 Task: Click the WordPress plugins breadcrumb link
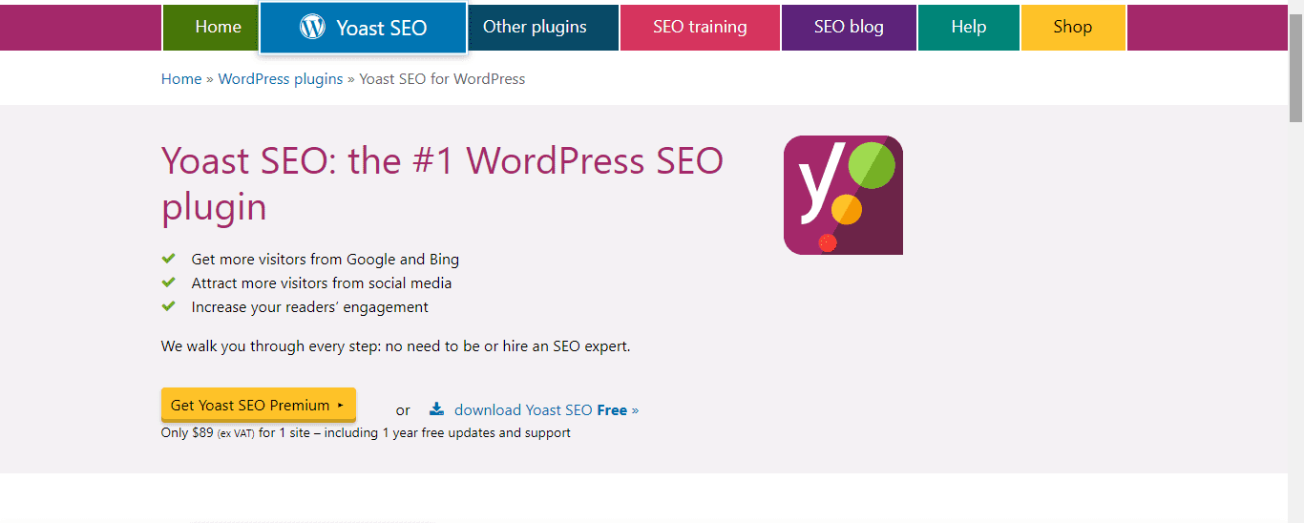(x=281, y=79)
